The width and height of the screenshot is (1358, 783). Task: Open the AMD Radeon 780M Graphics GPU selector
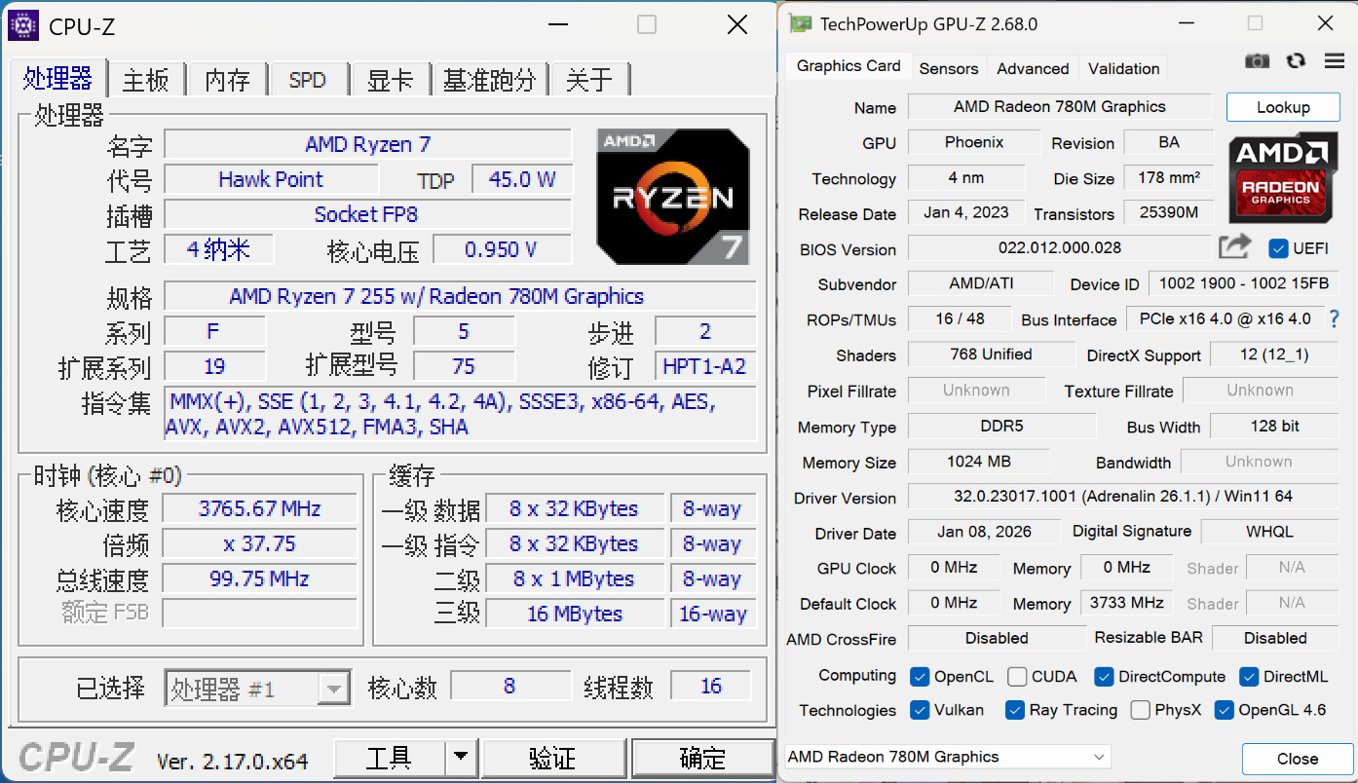click(x=948, y=757)
